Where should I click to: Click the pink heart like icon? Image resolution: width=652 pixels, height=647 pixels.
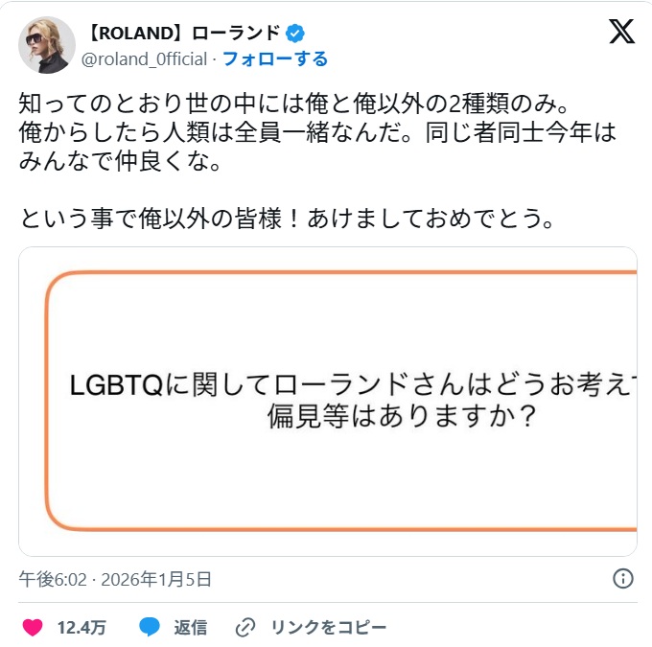coord(33,627)
